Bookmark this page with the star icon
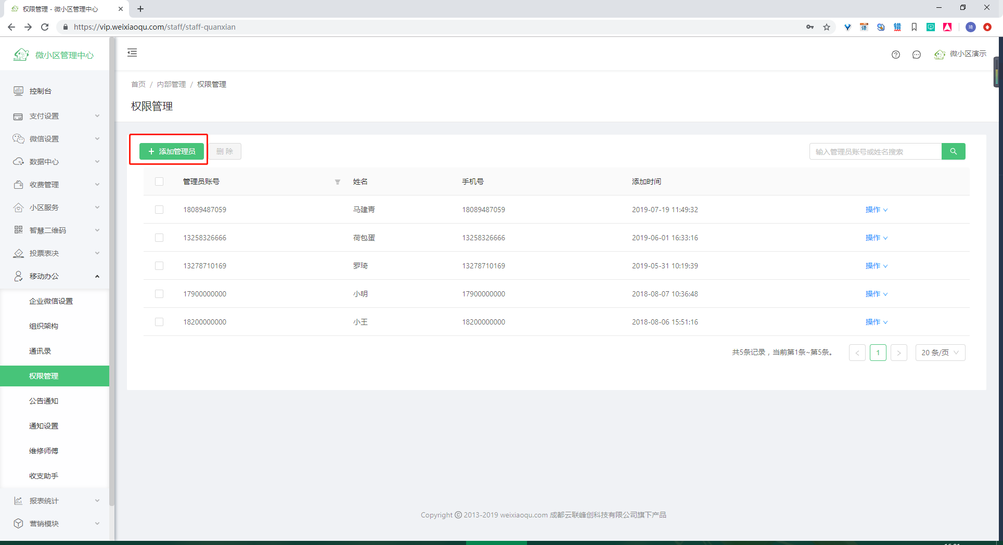Viewport: 1003px width, 545px height. click(827, 27)
